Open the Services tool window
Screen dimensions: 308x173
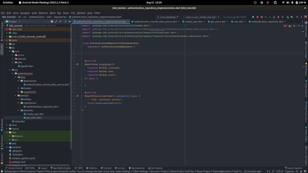(120, 168)
